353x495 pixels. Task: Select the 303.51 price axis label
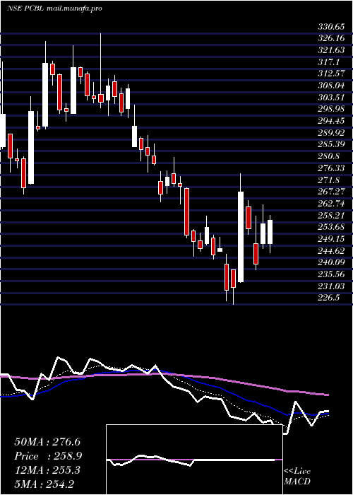point(330,98)
